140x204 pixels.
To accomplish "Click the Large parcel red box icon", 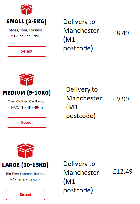I will tap(26, 151).
